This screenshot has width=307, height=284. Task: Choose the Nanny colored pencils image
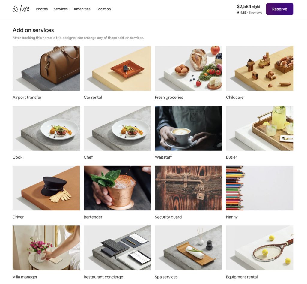[260, 188]
